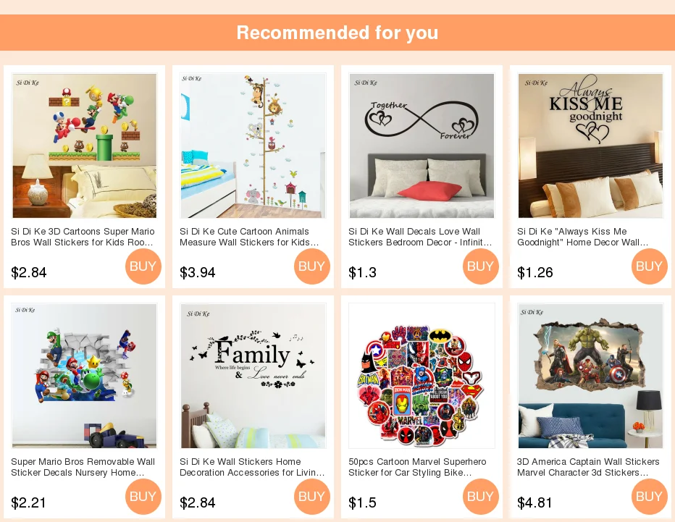Open the Always Kiss Me Goodnight image
The width and height of the screenshot is (675, 522).
[591, 146]
